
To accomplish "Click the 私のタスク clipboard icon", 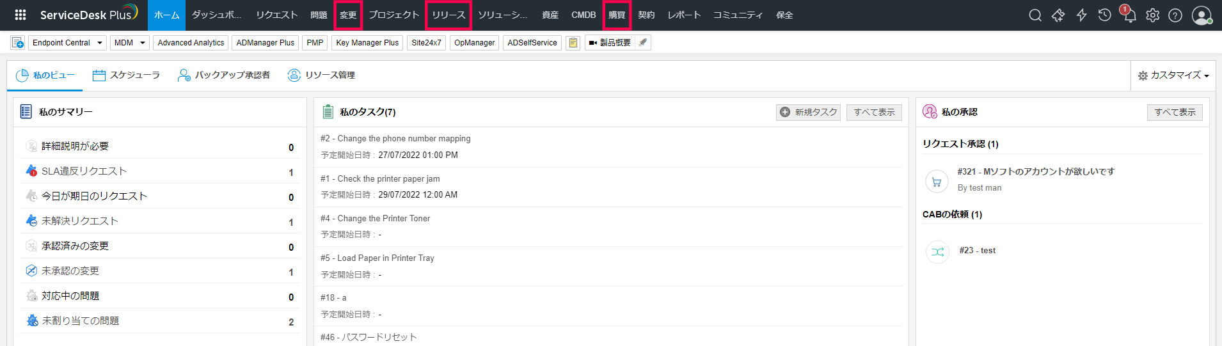I will point(328,112).
